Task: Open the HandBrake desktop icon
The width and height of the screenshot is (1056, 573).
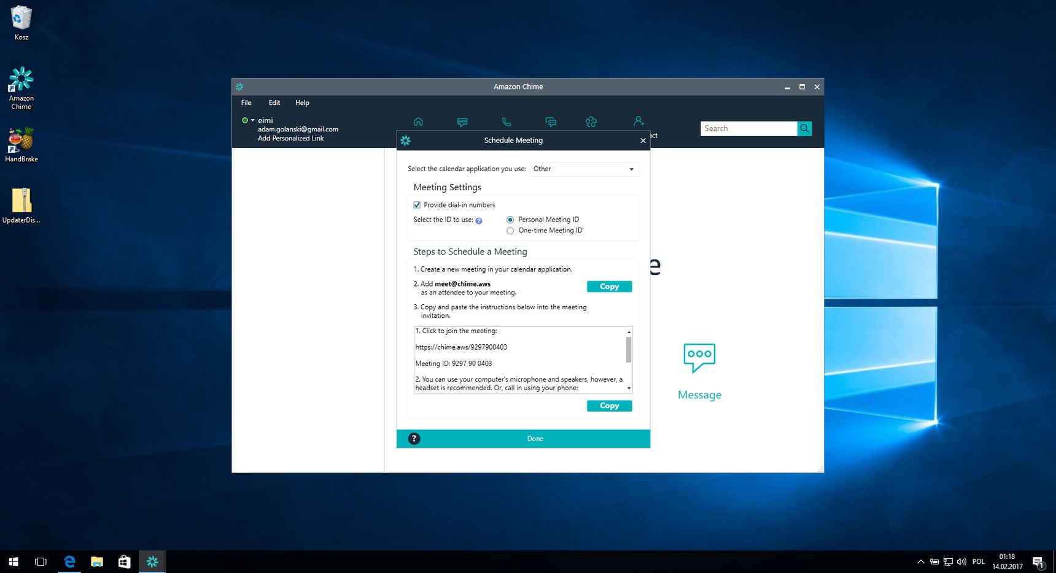Action: 21,145
